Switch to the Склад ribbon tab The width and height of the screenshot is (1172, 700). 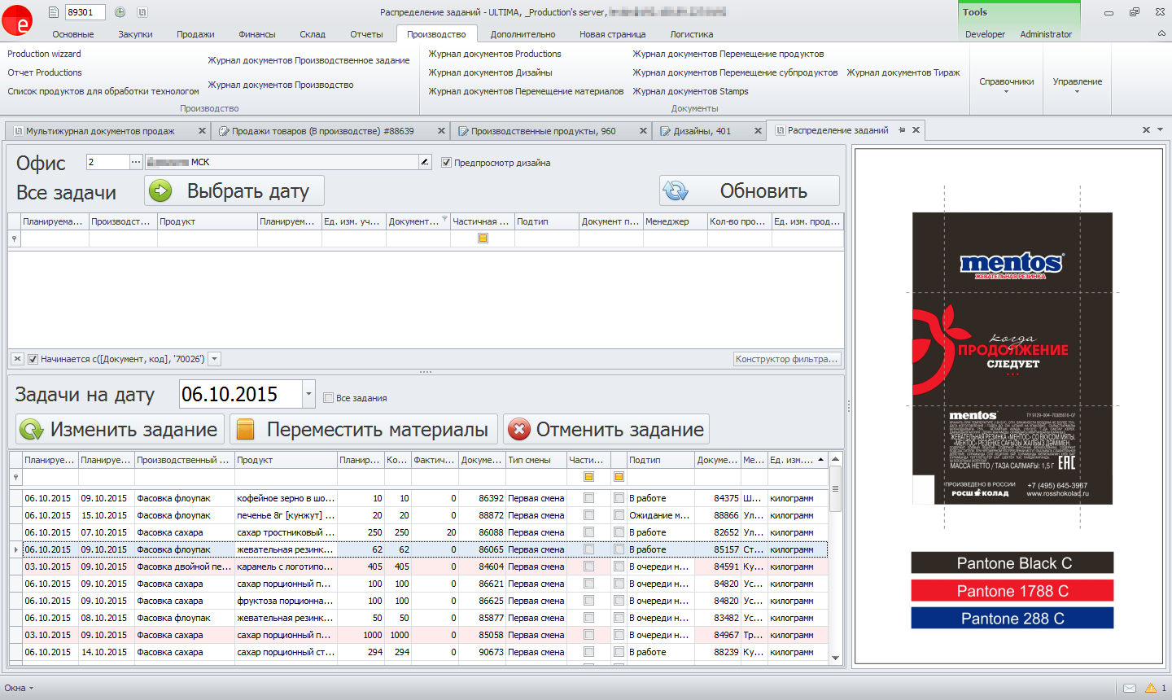pos(312,34)
